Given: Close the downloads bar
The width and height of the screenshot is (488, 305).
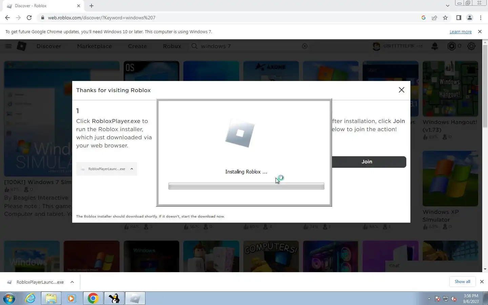Looking at the screenshot, I should pyautogui.click(x=482, y=282).
